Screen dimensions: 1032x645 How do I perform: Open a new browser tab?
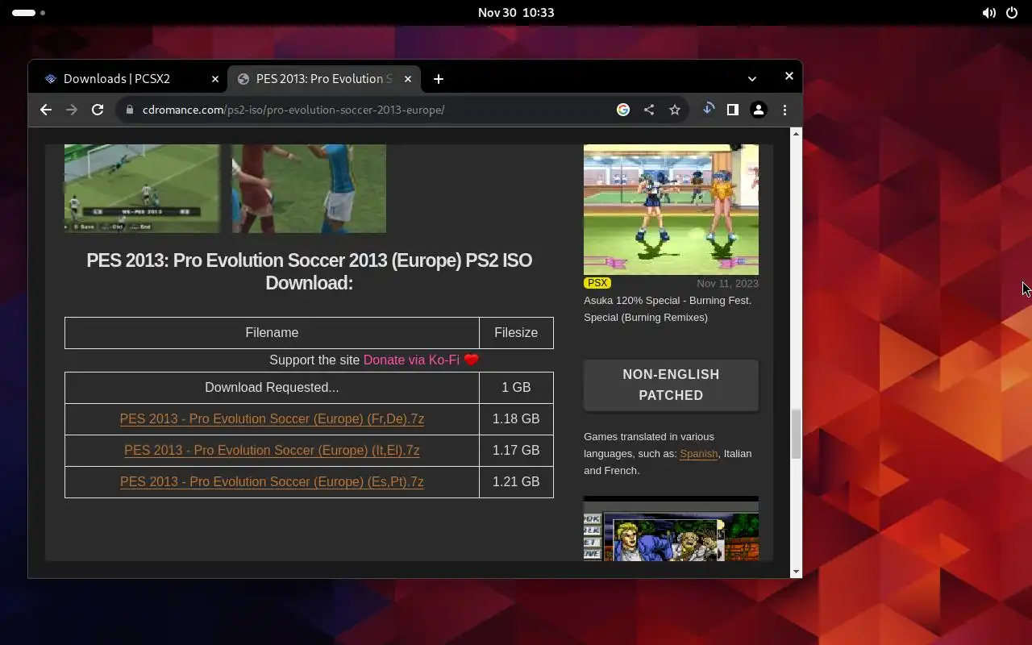coord(439,79)
